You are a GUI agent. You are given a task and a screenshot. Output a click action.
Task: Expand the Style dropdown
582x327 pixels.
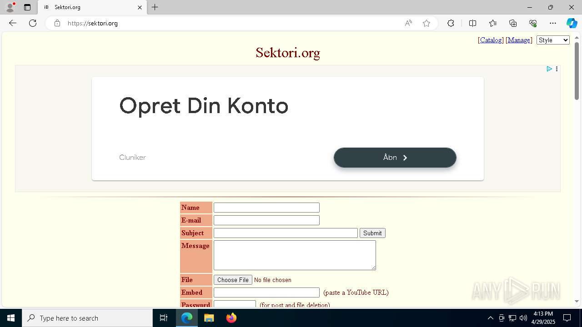[x=553, y=40]
